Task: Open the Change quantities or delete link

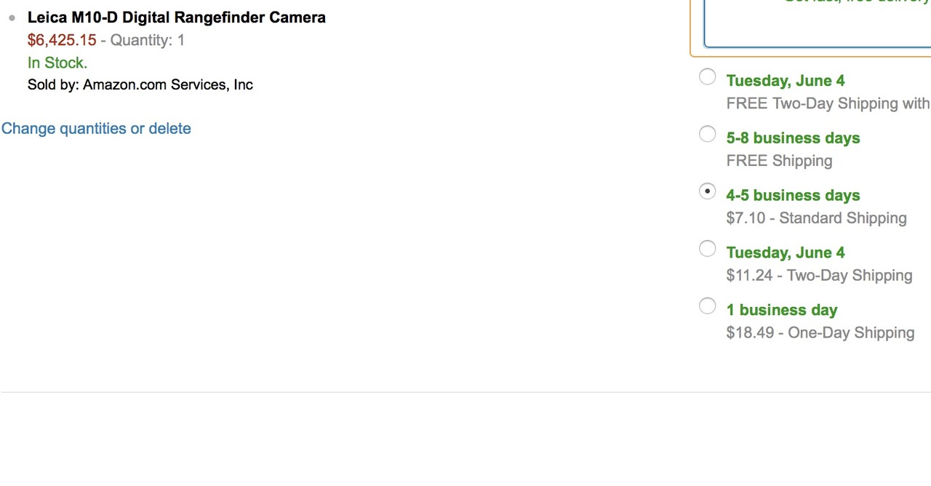Action: tap(96, 129)
